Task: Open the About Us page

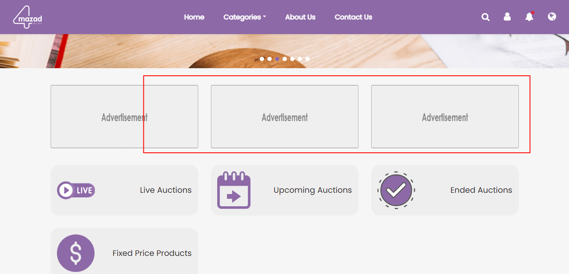Action: click(x=300, y=17)
